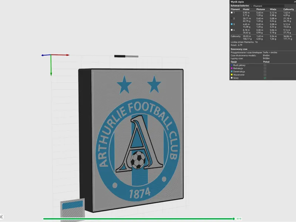Select the purge tower block in viewport

coord(73,209)
